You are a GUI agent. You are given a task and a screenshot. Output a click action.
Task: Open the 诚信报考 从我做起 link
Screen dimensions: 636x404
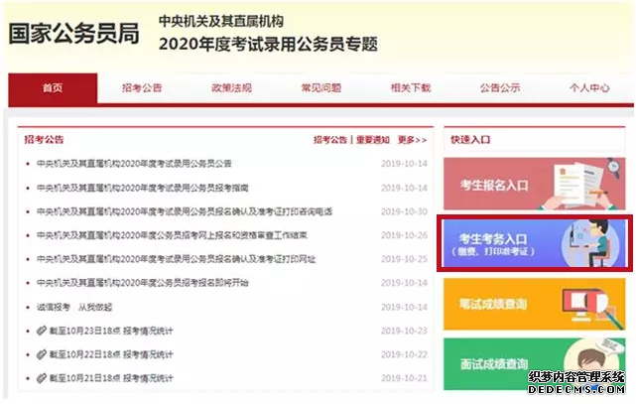[74, 307]
